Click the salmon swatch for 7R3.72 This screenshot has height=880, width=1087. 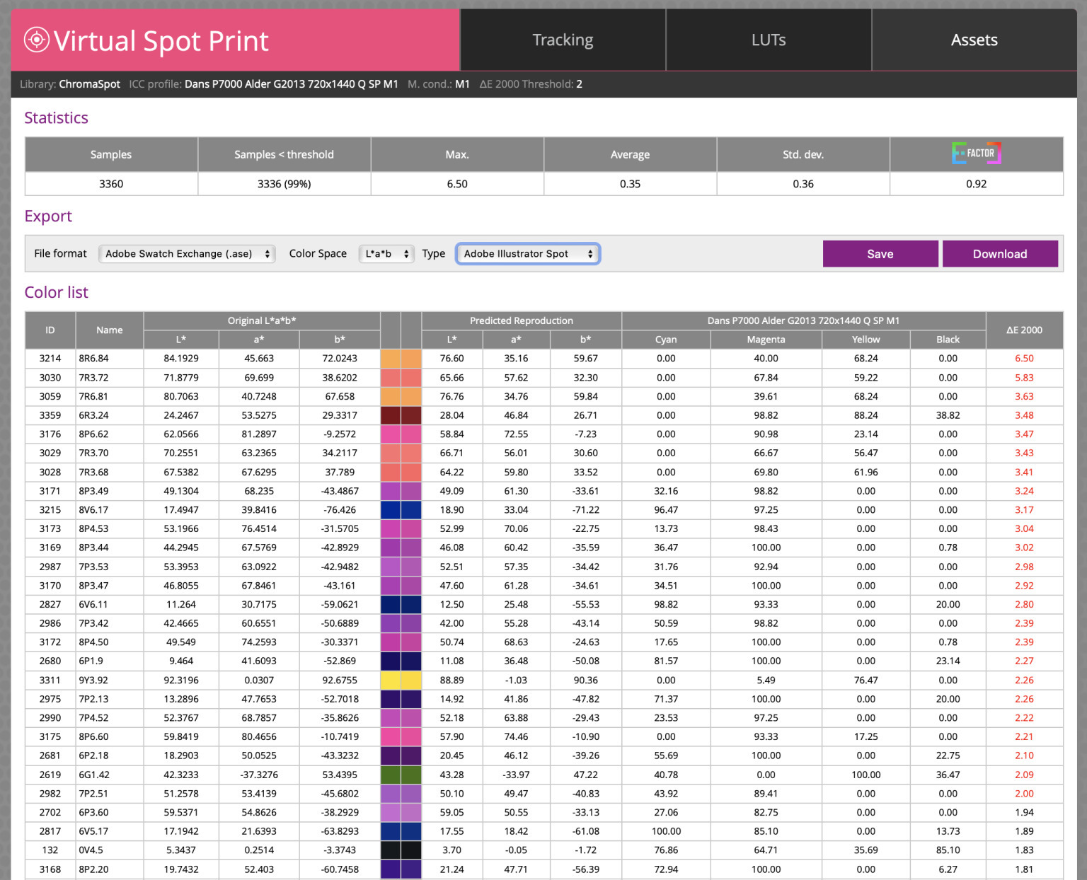coord(401,378)
